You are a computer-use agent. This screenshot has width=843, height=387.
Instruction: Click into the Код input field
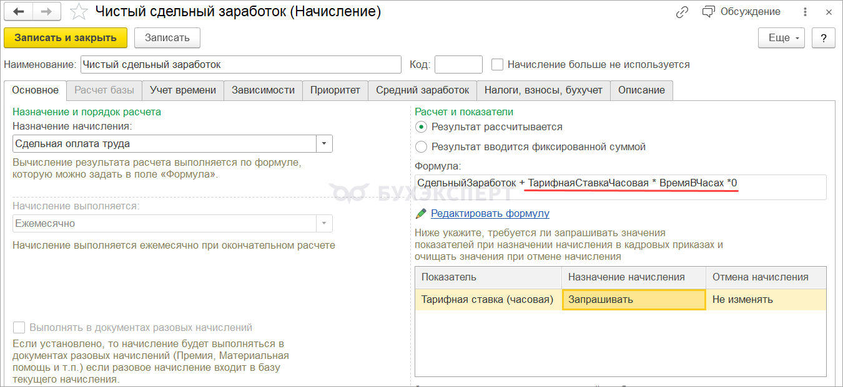(458, 65)
